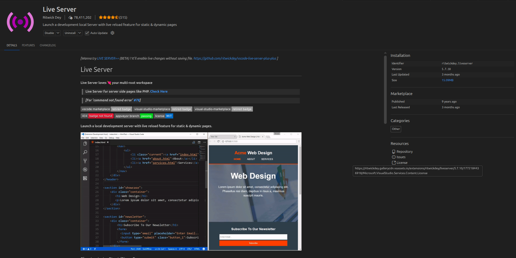Open issue #78 link
516x258 pixels.
pos(137,100)
